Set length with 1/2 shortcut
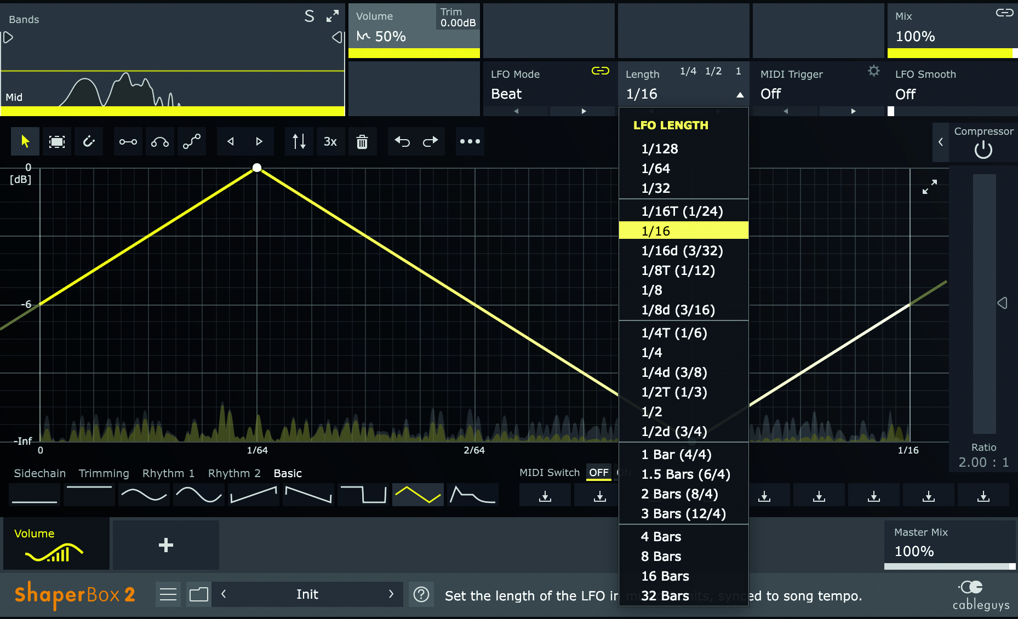Viewport: 1018px width, 619px height. 713,71
